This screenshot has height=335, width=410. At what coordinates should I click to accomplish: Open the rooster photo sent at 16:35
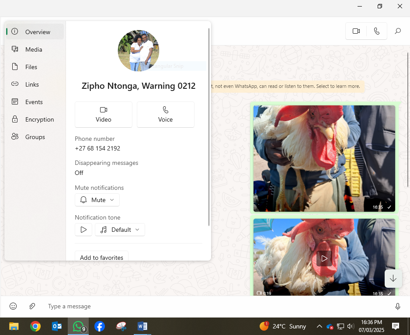[x=324, y=158]
